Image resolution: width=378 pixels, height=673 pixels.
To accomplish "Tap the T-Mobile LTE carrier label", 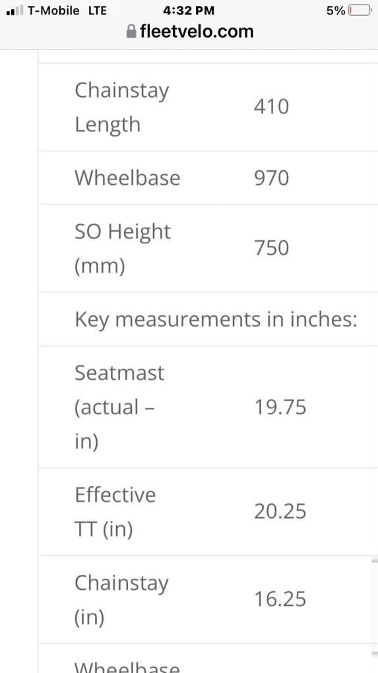I will click(67, 11).
